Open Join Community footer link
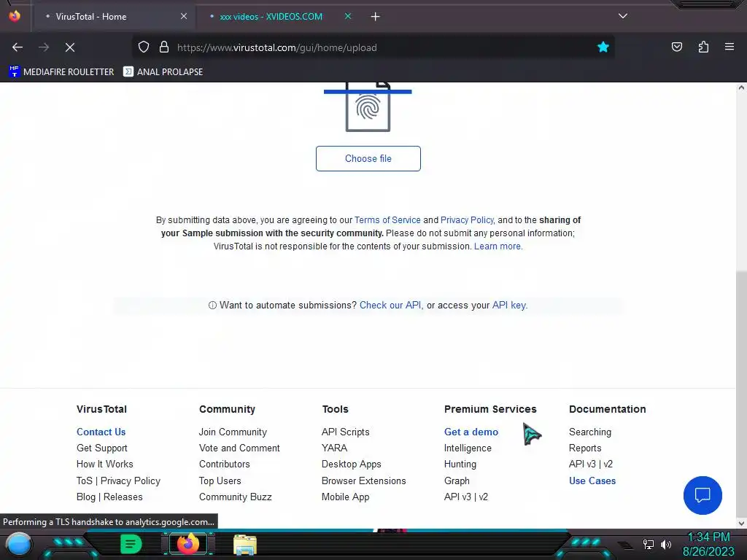747x560 pixels. click(x=233, y=432)
